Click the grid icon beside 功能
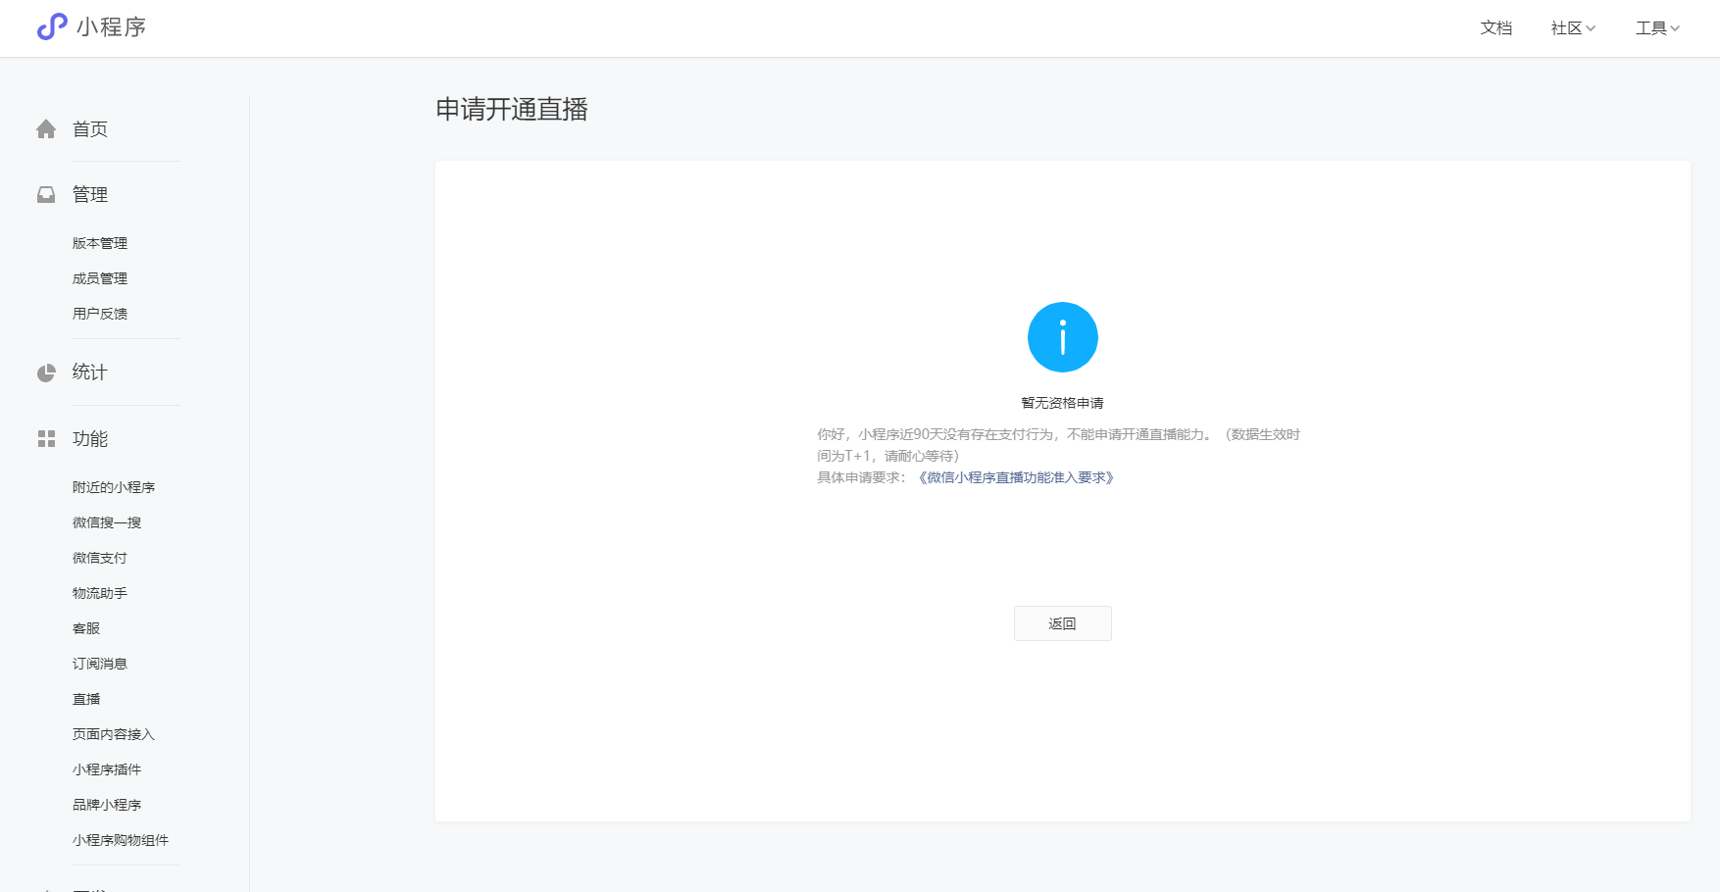The image size is (1720, 892). click(46, 439)
